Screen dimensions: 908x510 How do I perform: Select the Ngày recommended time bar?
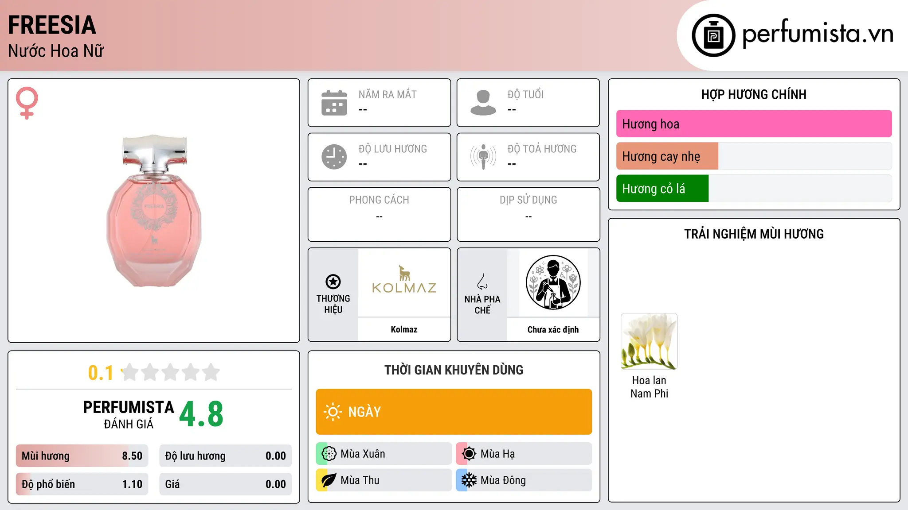point(454,412)
